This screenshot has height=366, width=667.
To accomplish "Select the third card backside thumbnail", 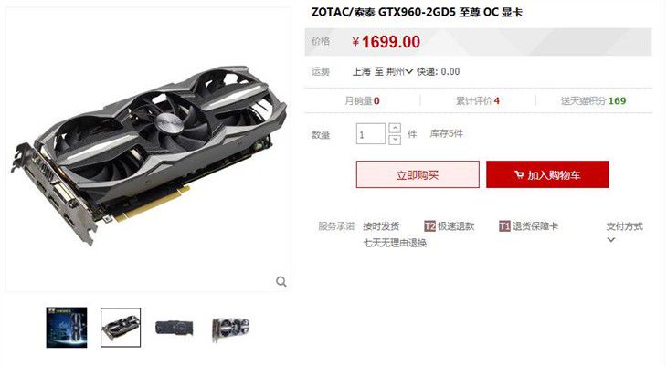I will click(x=174, y=328).
